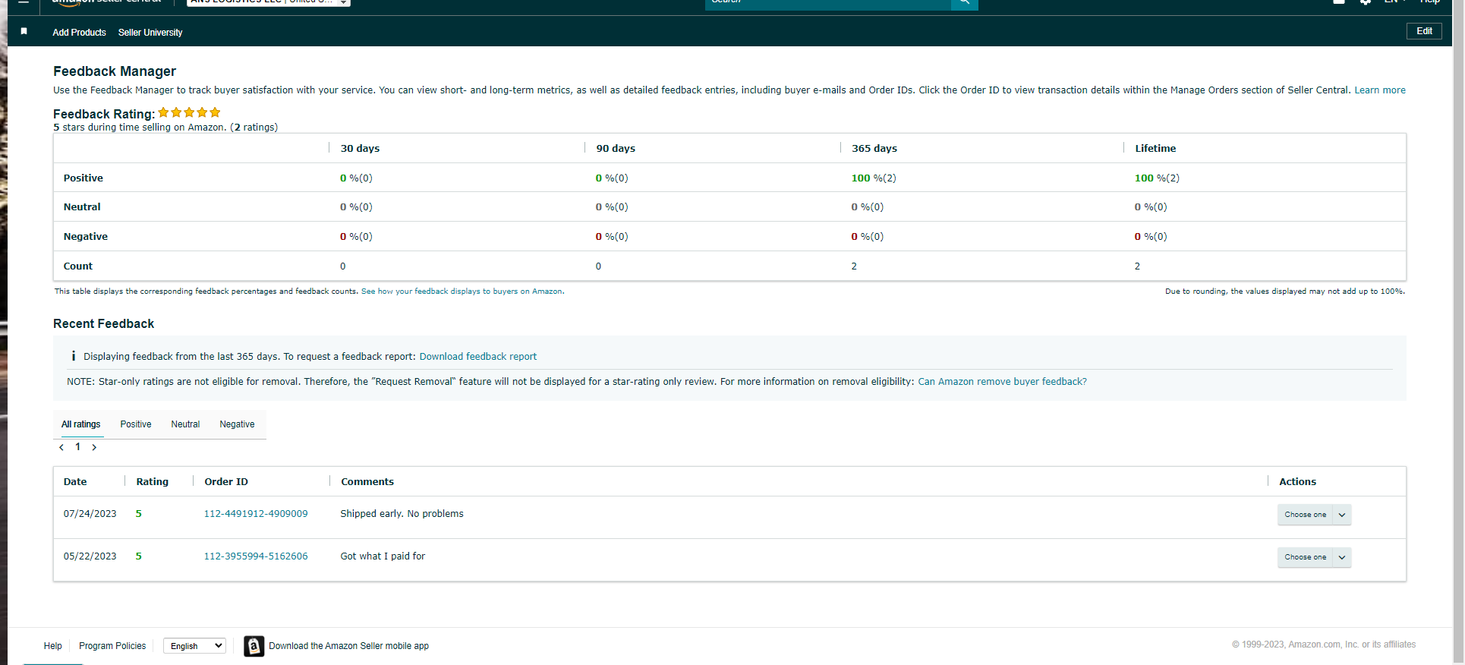Click the Help link in the footer
The width and height of the screenshot is (1465, 665).
point(53,646)
